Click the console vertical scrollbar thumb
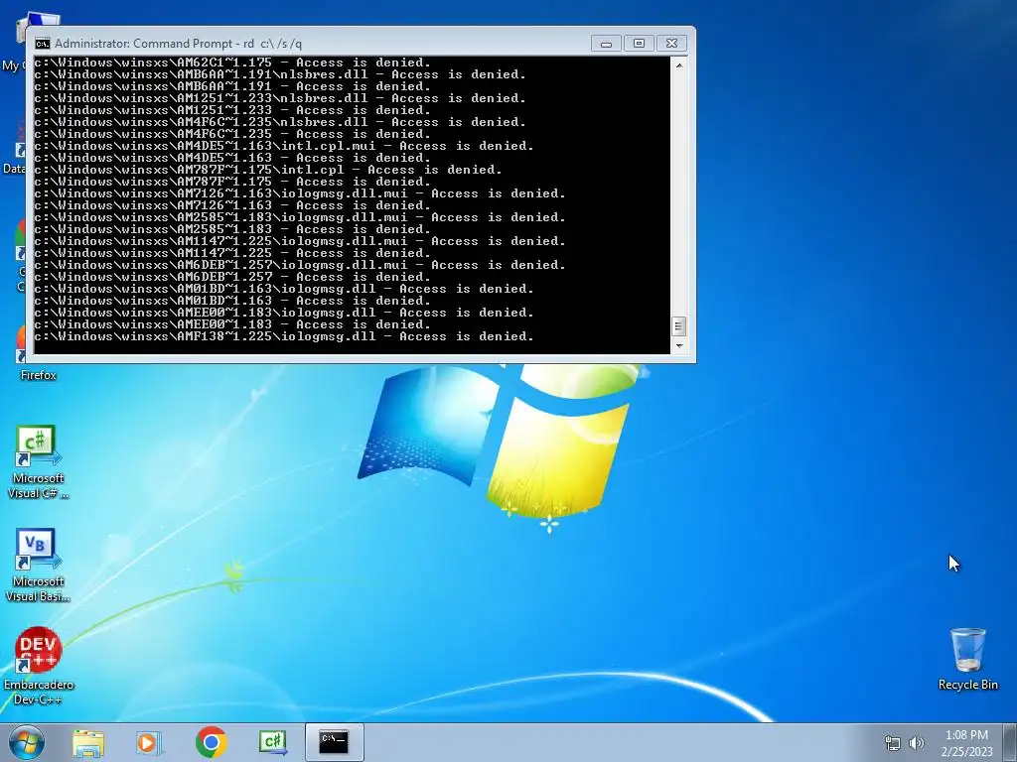Image resolution: width=1017 pixels, height=762 pixels. pos(678,325)
